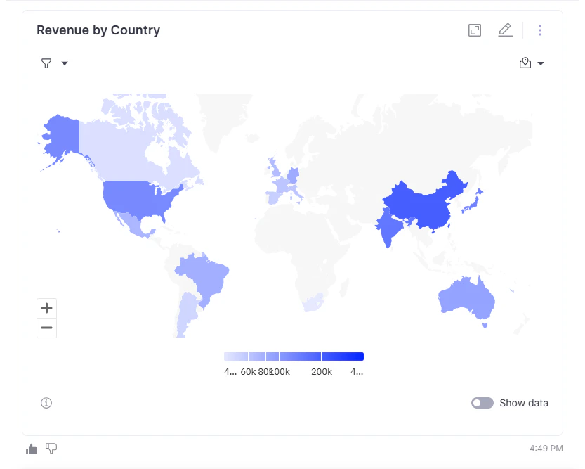This screenshot has height=469, width=585.
Task: Expand the filter dropdown arrow
Action: click(64, 63)
